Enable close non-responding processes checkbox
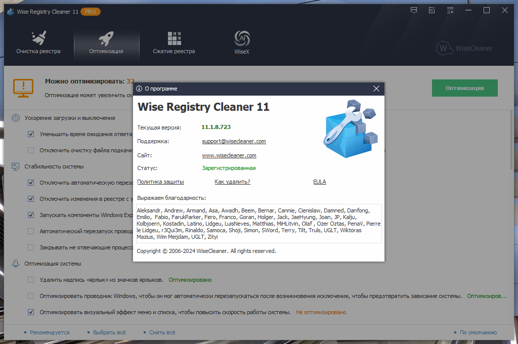Image resolution: width=518 pixels, height=344 pixels. (31, 247)
